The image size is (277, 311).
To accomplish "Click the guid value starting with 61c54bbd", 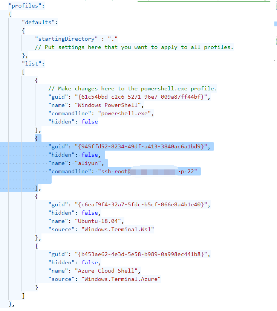I will coord(141,97).
